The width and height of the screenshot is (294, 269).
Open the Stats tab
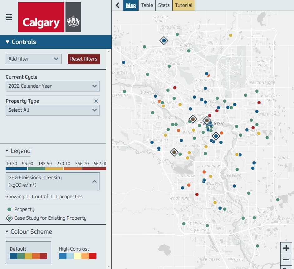click(164, 5)
